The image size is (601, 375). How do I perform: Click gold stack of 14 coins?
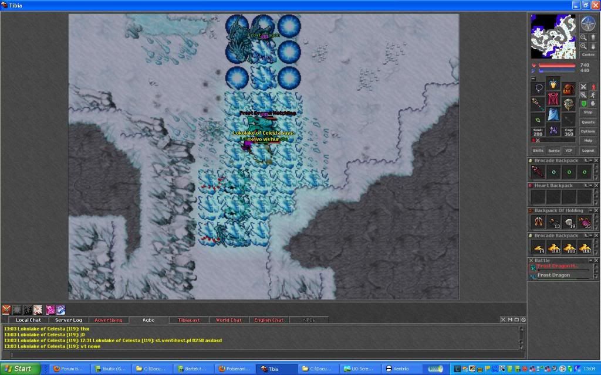(x=538, y=247)
